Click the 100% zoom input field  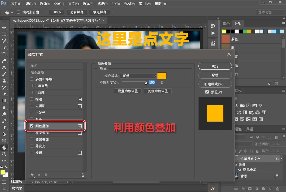pyautogui.click(x=56, y=12)
